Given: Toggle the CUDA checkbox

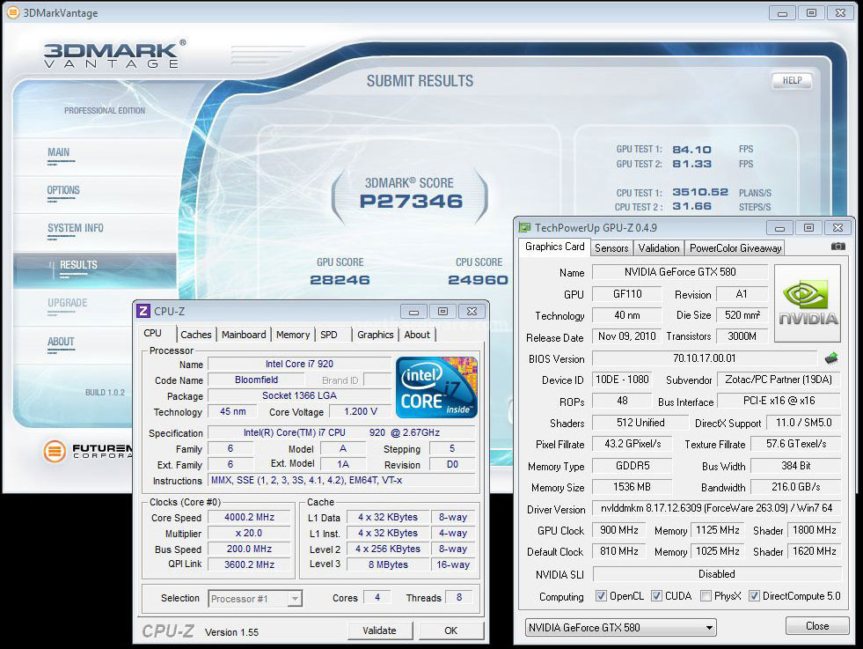Looking at the screenshot, I should point(656,595).
